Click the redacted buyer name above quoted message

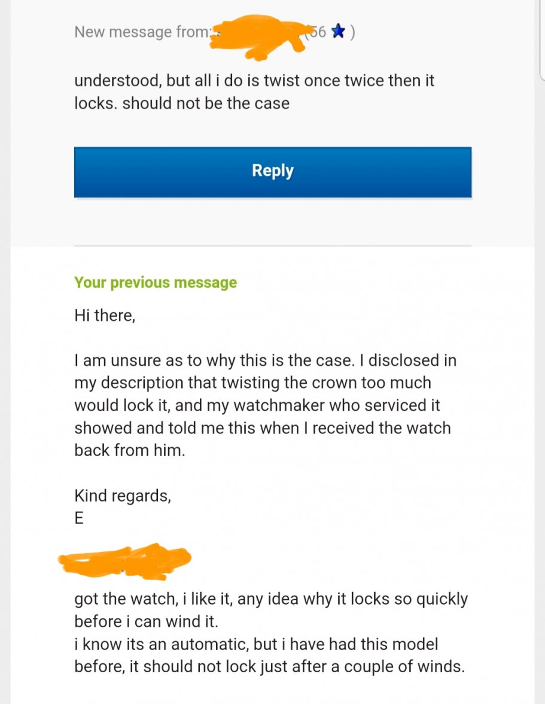click(126, 560)
